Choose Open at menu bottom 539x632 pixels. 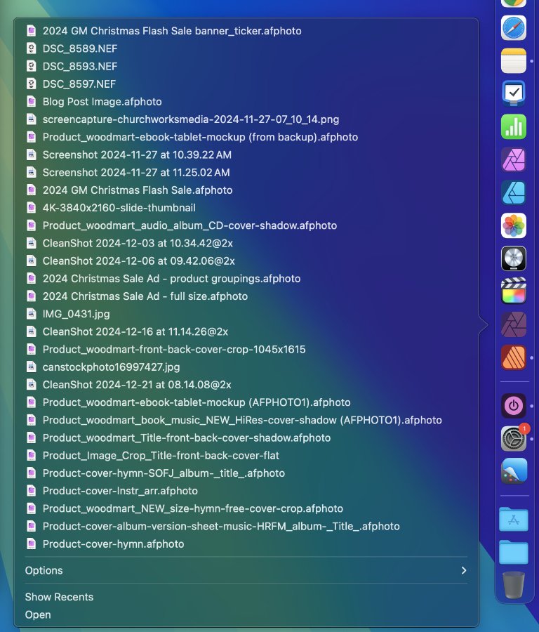pyautogui.click(x=246, y=614)
